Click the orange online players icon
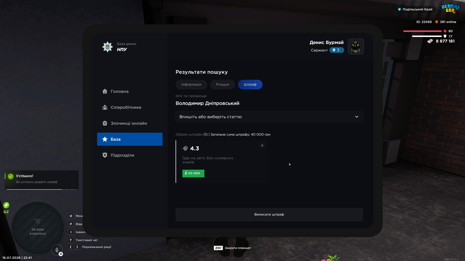 coord(437,22)
